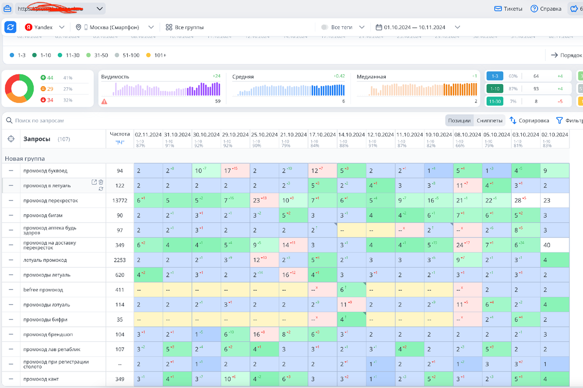Image resolution: width=583 pixels, height=388 pixels.
Task: Open the "!Ч" frequency type selector
Action: pyautogui.click(x=120, y=142)
